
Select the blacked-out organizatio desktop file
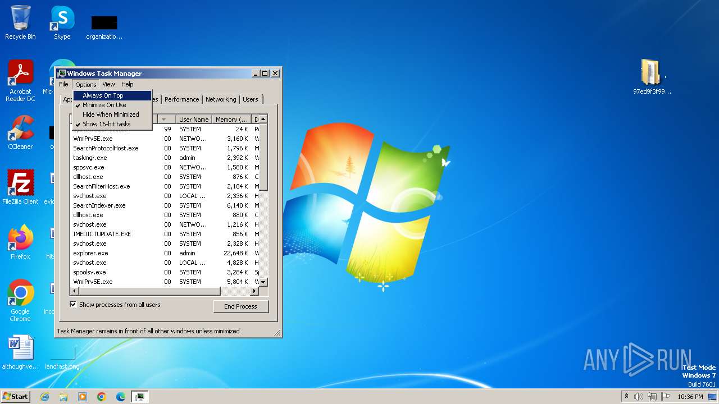click(x=104, y=26)
